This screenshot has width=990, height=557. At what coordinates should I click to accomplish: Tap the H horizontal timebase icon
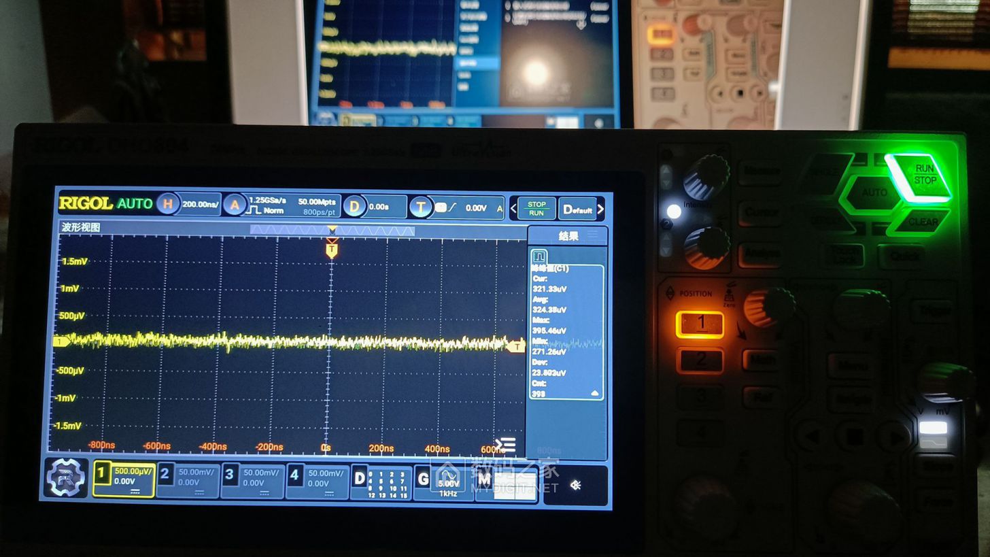[167, 204]
